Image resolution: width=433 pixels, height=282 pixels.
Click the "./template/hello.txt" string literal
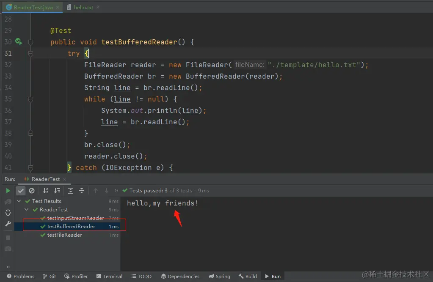(314, 65)
